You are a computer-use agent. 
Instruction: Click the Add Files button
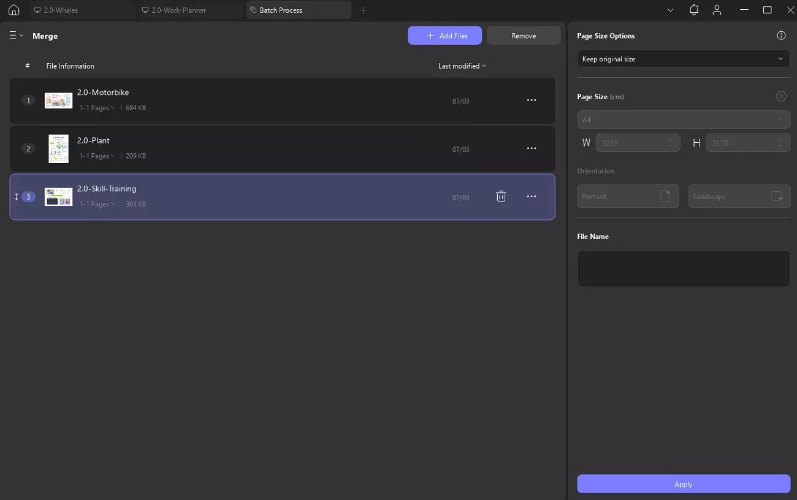444,36
